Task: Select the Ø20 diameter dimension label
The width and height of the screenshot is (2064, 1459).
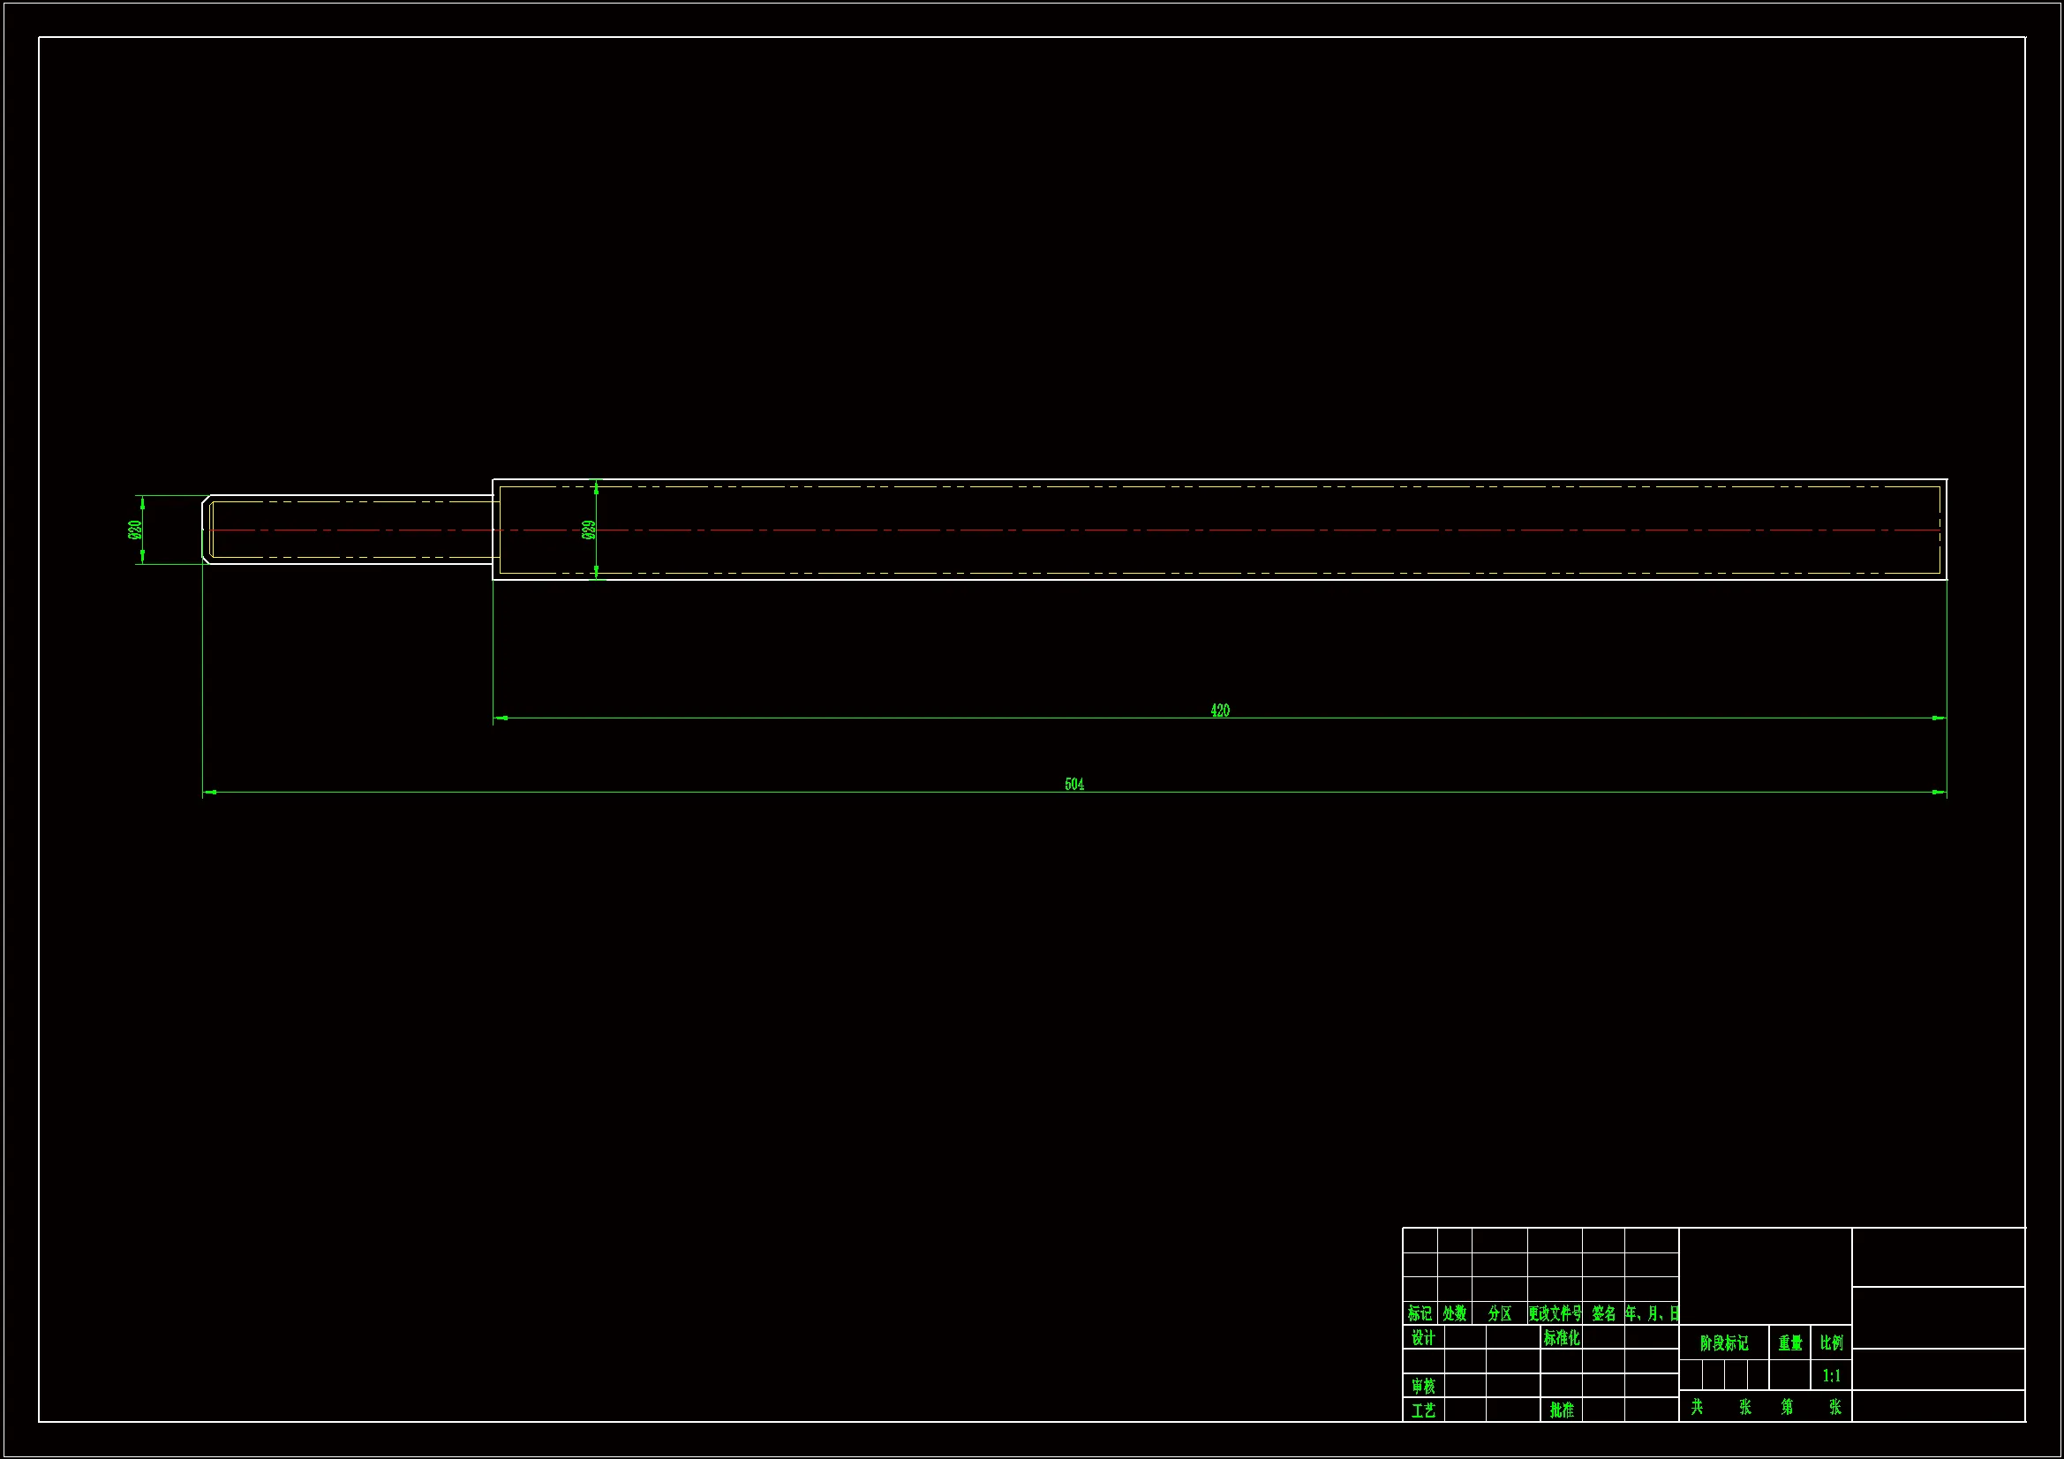Action: coord(136,530)
